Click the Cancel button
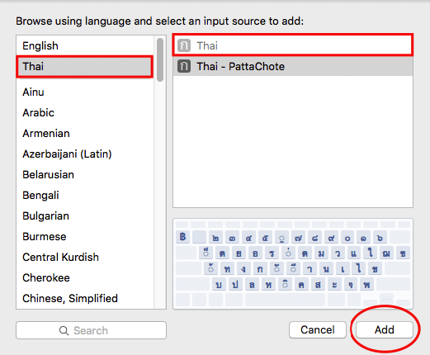430x355 pixels. click(x=318, y=329)
